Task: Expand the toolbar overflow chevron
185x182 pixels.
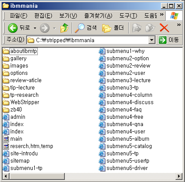Action: tap(179, 25)
